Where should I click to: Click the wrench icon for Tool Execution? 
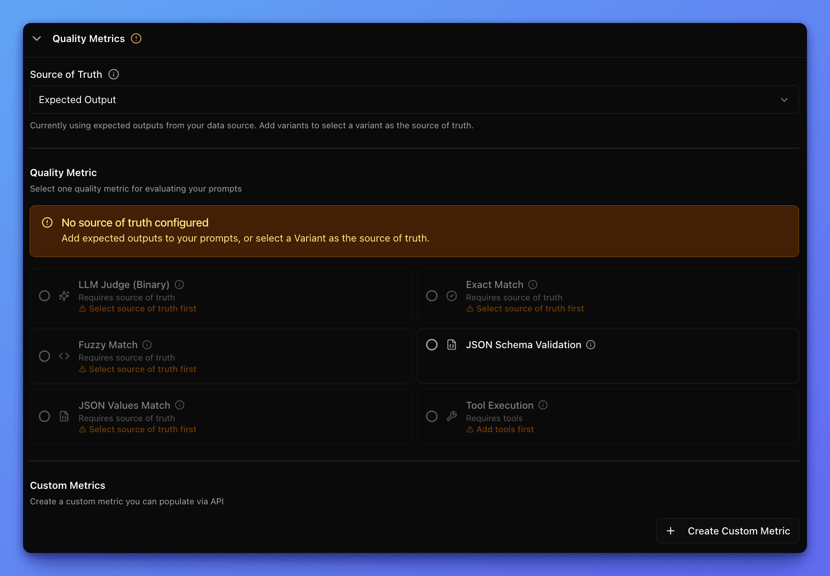pyautogui.click(x=452, y=416)
